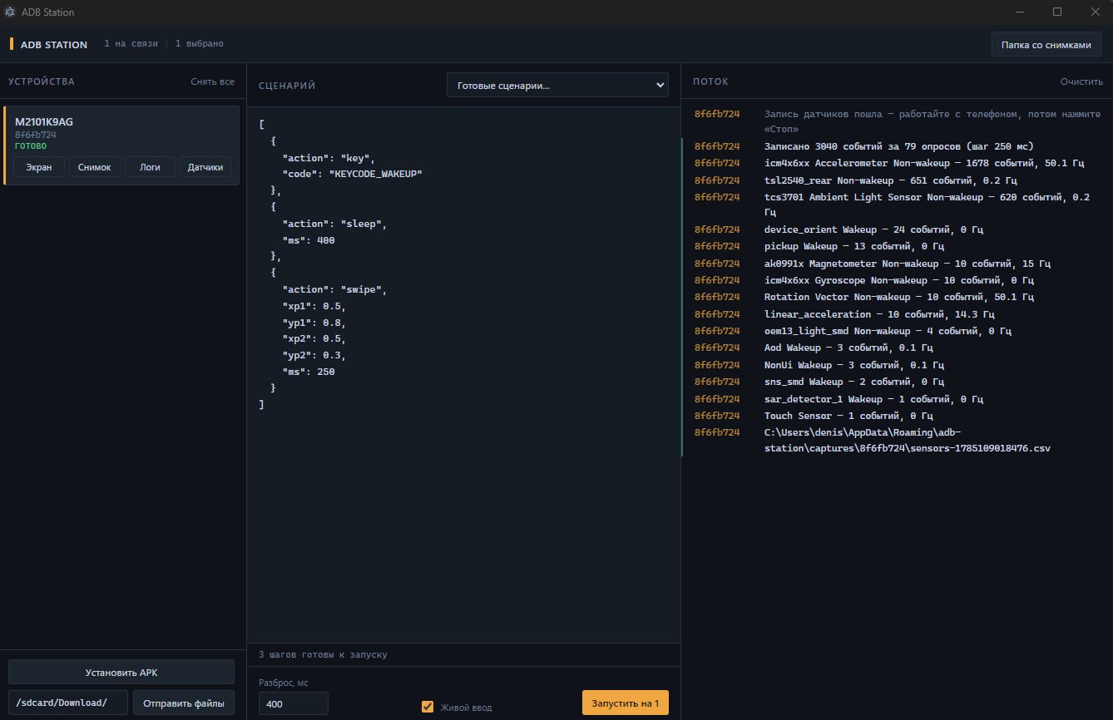
Task: Click the pickup Wakeup log line
Action: pos(854,246)
